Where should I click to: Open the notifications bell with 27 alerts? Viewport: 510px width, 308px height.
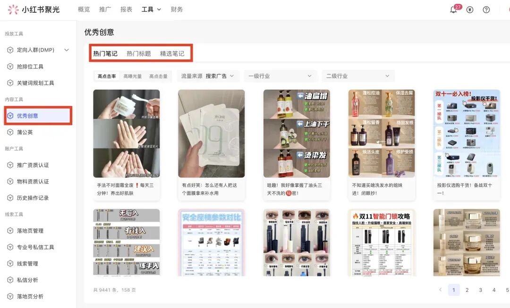point(453,9)
